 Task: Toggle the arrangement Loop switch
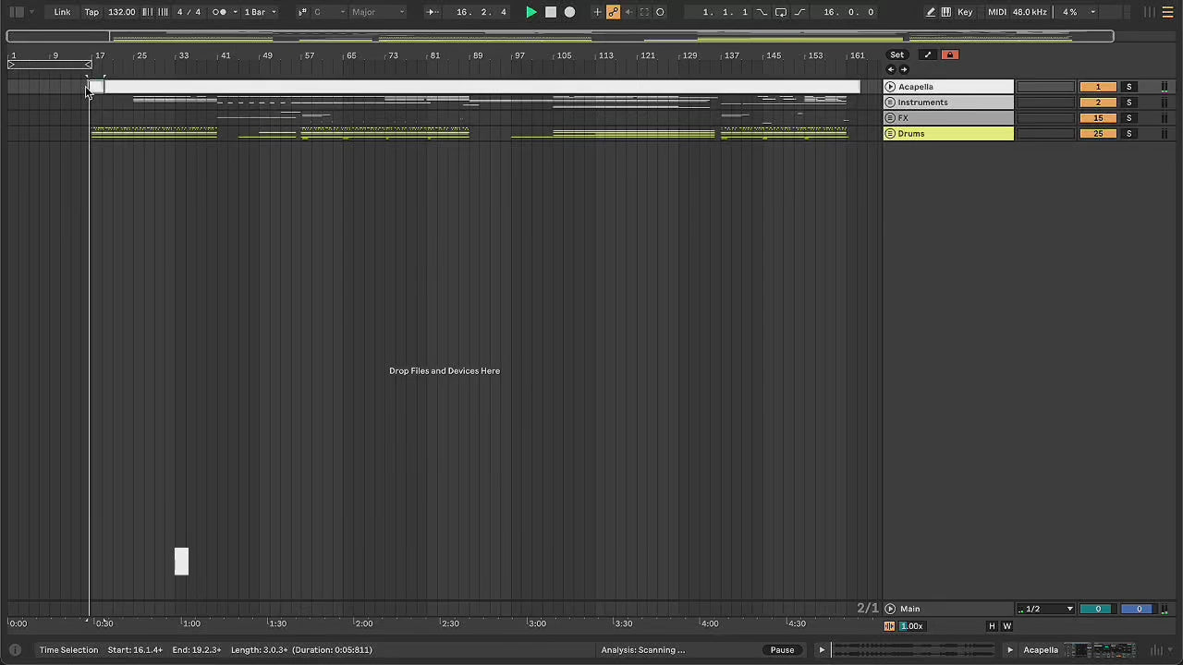point(781,12)
